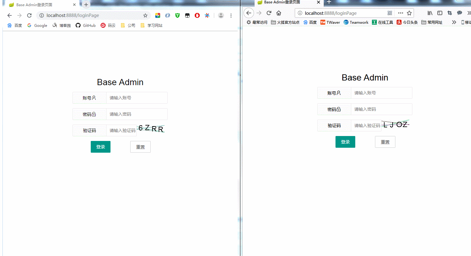Image resolution: width=471 pixels, height=256 pixels.
Task: Click the Chrome profile avatar icon
Action: coord(221,15)
